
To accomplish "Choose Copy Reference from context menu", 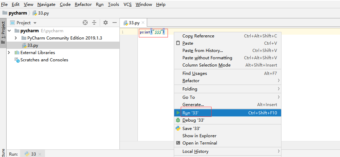I will (228, 36).
